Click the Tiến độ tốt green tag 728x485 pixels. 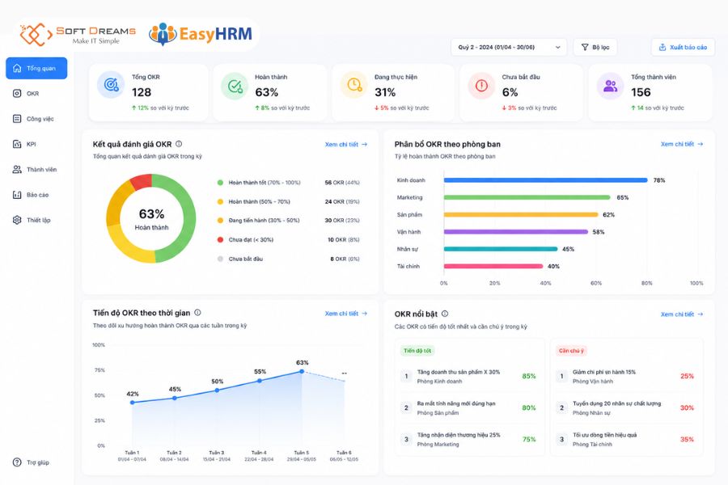417,350
